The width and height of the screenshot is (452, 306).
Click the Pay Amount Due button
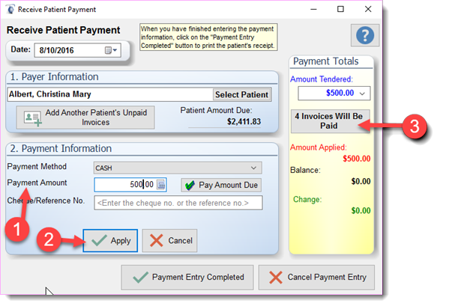pyautogui.click(x=221, y=185)
